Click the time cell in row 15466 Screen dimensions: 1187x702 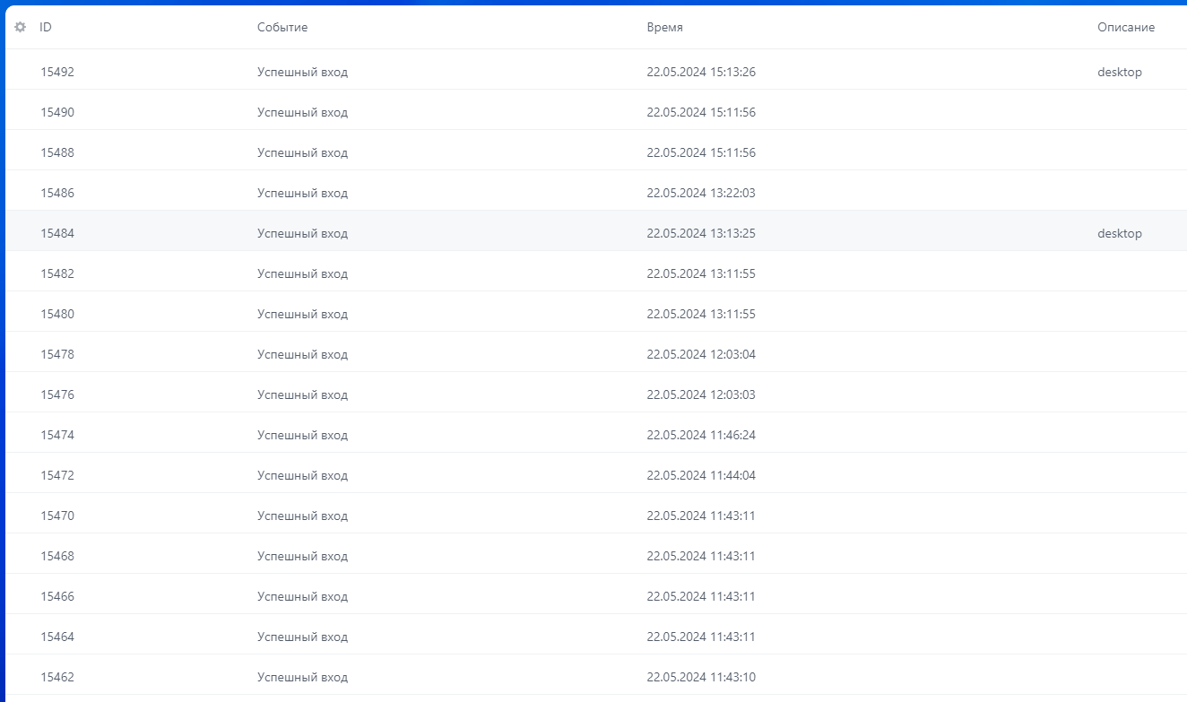pos(701,596)
